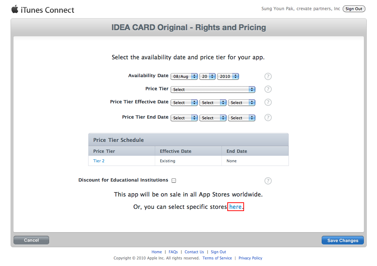Click the Save Changes button

coord(343,240)
